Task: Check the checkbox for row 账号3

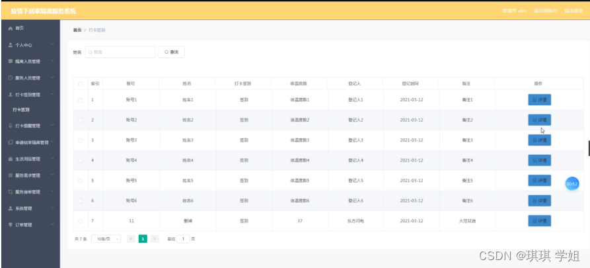Action: [x=81, y=140]
